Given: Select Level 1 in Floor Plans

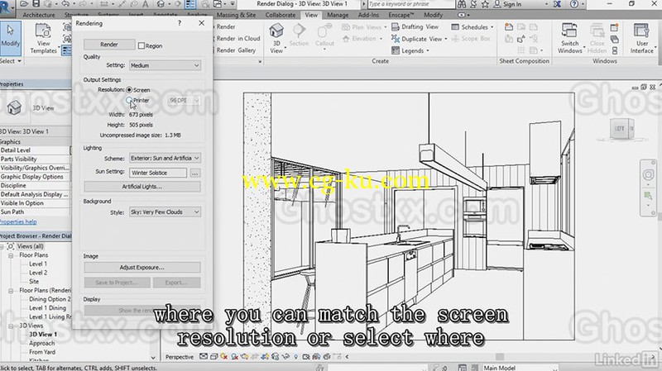Looking at the screenshot, I should pos(38,264).
